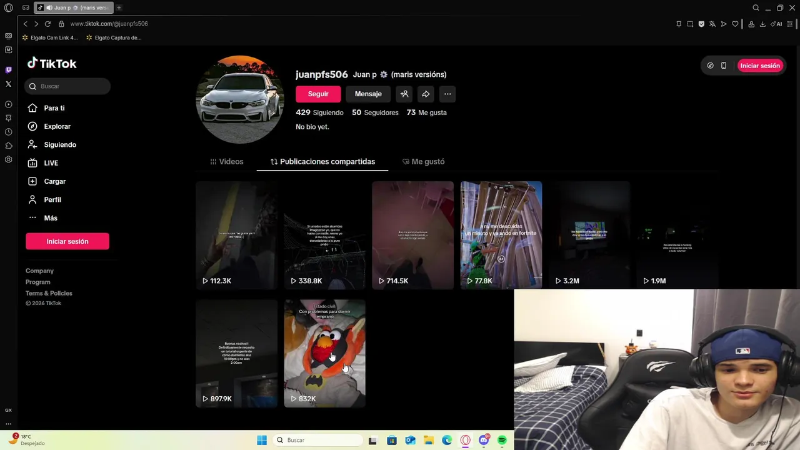
Task: Open the Opera AI button
Action: coord(777,24)
